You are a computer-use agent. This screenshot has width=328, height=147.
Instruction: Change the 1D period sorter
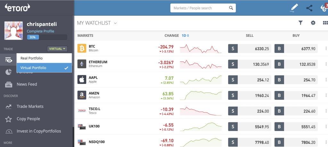(x=185, y=36)
